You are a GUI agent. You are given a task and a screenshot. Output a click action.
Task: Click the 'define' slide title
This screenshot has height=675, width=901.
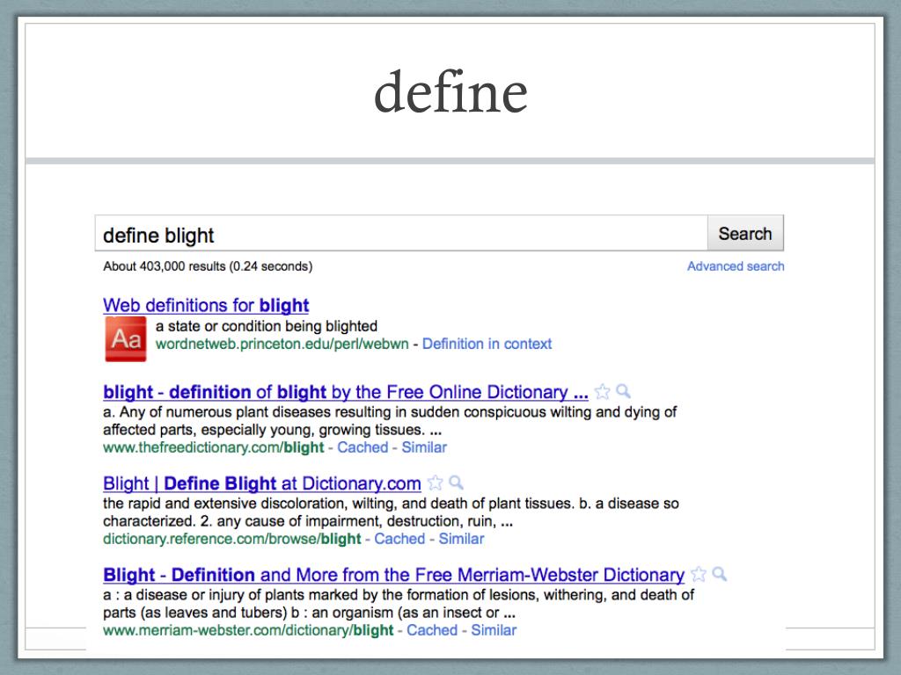(x=450, y=91)
